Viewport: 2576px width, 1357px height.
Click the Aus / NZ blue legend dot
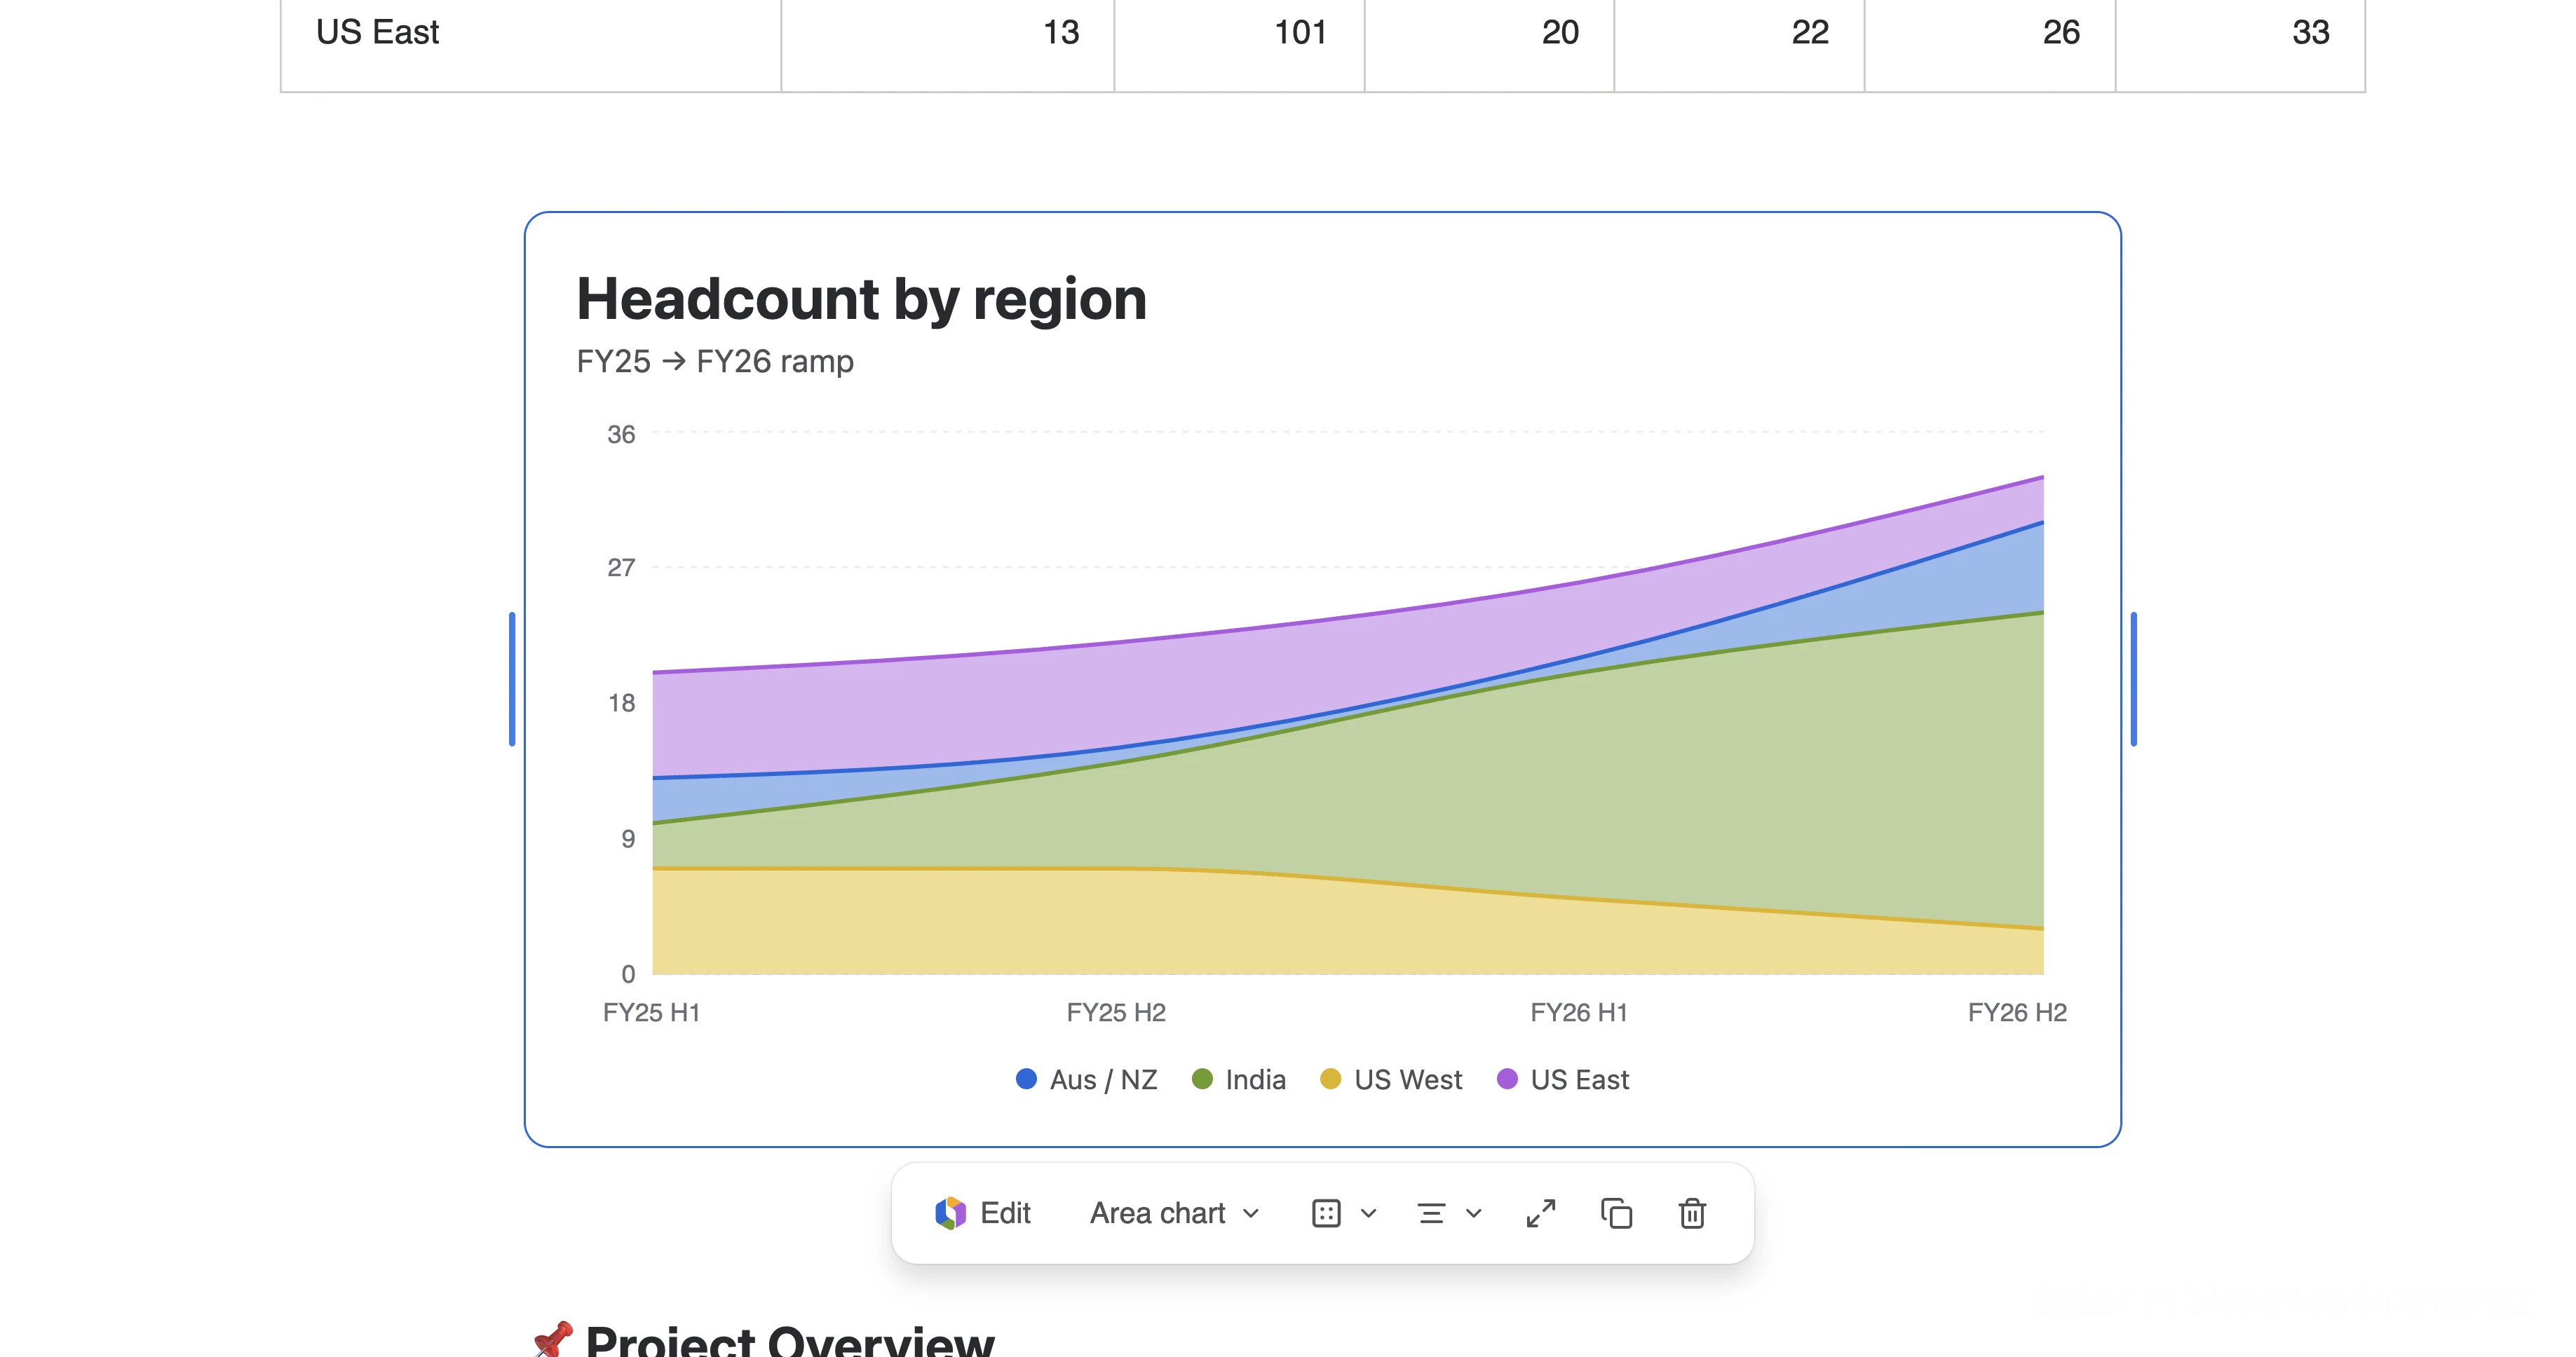(1026, 1079)
